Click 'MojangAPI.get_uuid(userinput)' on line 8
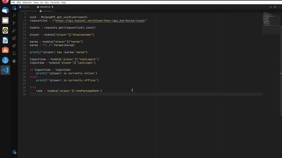 tap(64, 17)
